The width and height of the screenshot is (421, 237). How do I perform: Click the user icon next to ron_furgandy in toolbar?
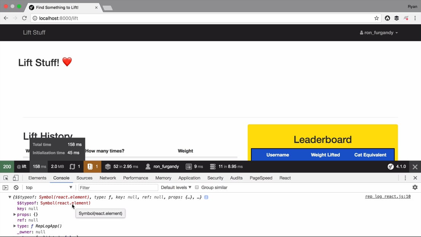148,166
